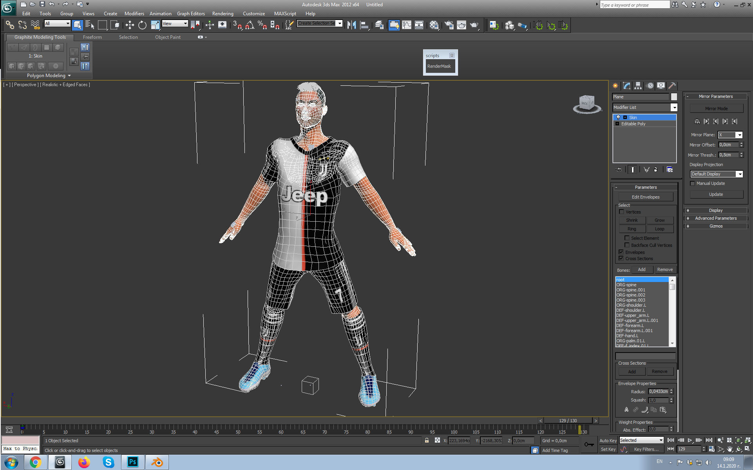The height and width of the screenshot is (470, 753).
Task: Choose the Select and Rotate tool
Action: [x=142, y=25]
